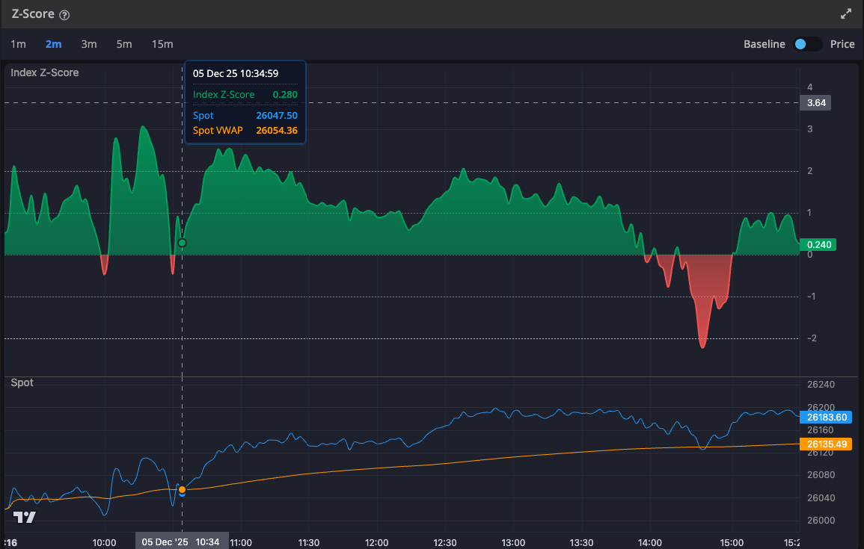Switch to the 5m interval
Image resolution: width=864 pixels, height=549 pixels.
tap(124, 44)
